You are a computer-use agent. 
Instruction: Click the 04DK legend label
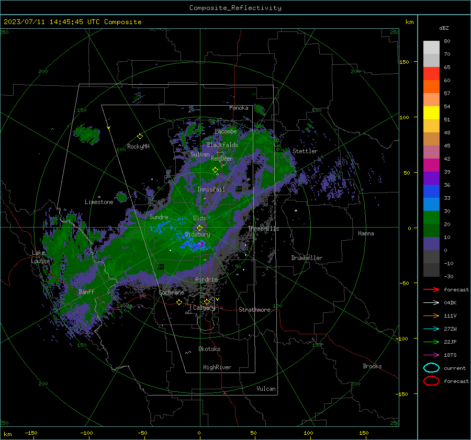(450, 303)
